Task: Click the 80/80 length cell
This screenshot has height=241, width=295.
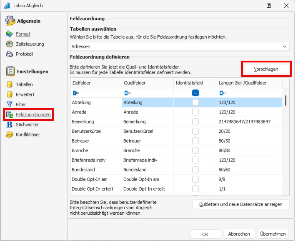Action: (x=250, y=151)
